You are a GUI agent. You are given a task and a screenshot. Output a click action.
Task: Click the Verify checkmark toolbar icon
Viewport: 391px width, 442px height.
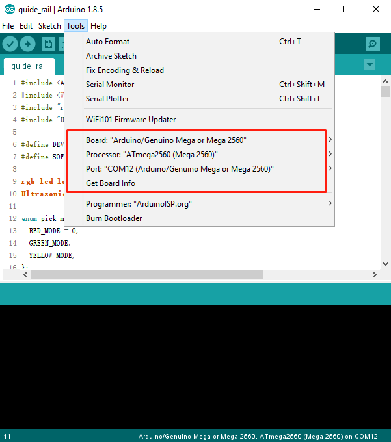[10, 44]
